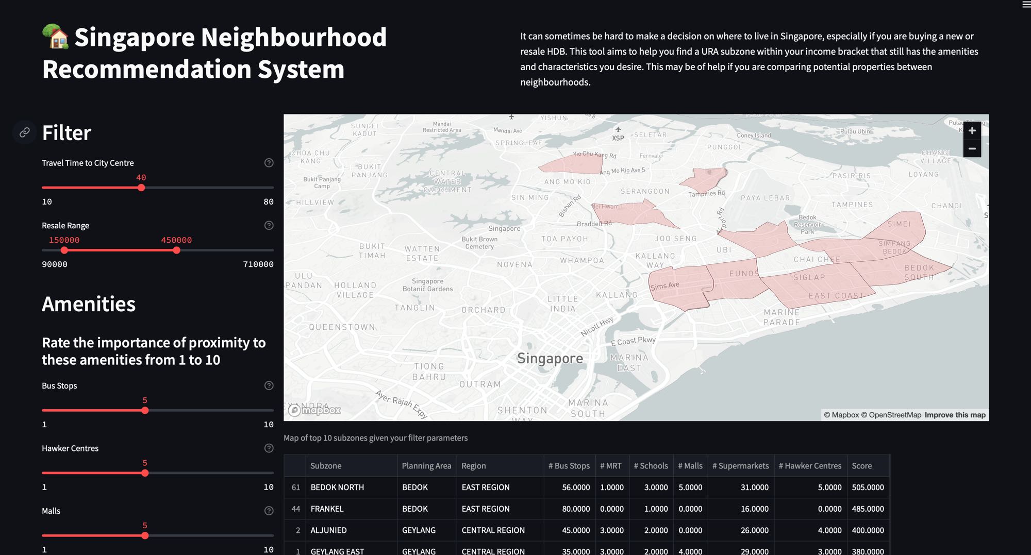Screen dimensions: 1031x555
Task: Click the 80.0000 bus stops value
Action: (569, 509)
